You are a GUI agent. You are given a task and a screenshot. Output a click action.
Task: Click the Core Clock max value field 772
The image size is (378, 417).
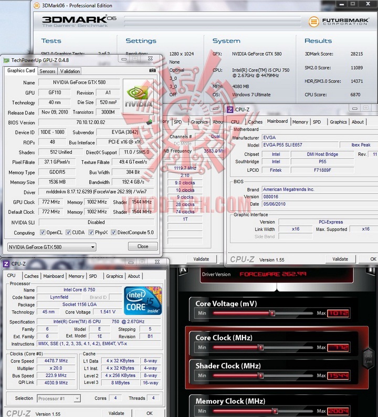coord(338,347)
